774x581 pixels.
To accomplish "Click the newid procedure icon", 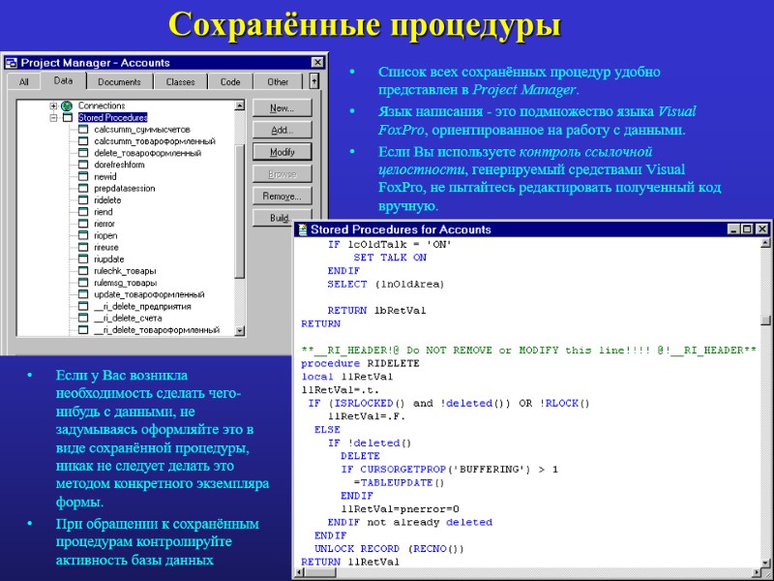I will coord(82,177).
